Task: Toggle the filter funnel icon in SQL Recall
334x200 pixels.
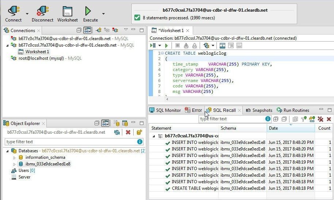Action: point(304,119)
